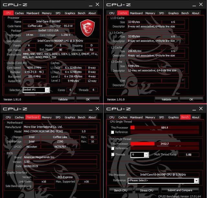Click the processor Name field Intel Core i5 9600KF

(x=49, y=21)
